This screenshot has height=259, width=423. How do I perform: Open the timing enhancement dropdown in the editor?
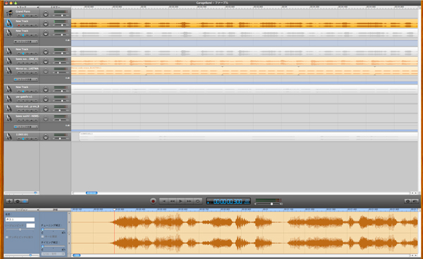pos(53,254)
